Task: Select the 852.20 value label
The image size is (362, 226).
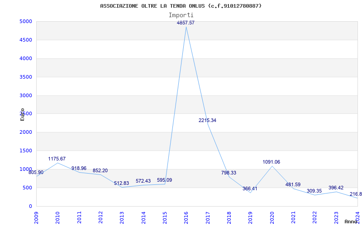Action: [100, 171]
